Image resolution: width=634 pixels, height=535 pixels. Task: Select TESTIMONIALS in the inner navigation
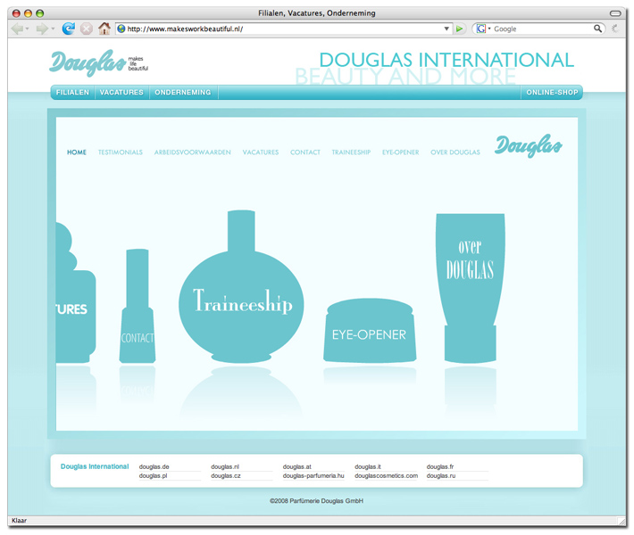point(121,152)
